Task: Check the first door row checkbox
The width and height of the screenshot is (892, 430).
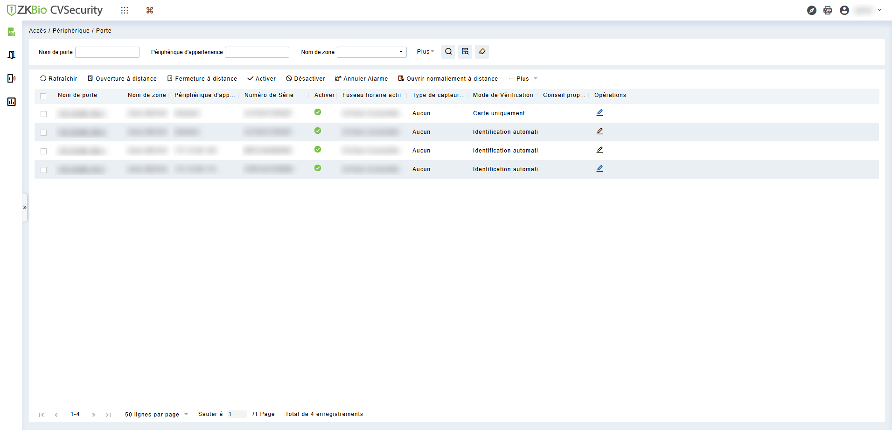Action: point(44,114)
